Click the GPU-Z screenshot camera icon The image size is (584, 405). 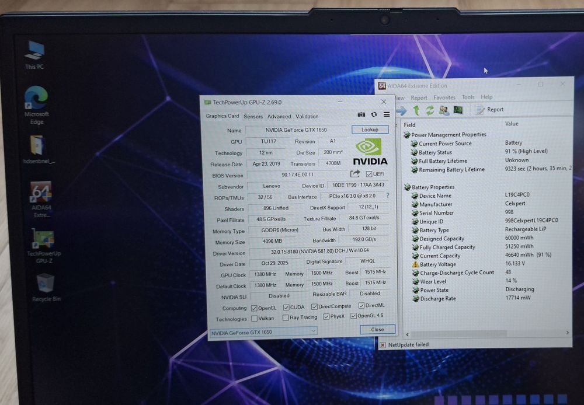(x=361, y=114)
